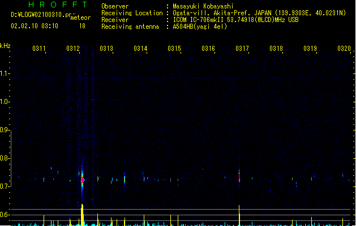Image resolution: width=356 pixels, height=226 pixels.
Task: Click the 'Receiving Location' field label
Action: point(132,13)
